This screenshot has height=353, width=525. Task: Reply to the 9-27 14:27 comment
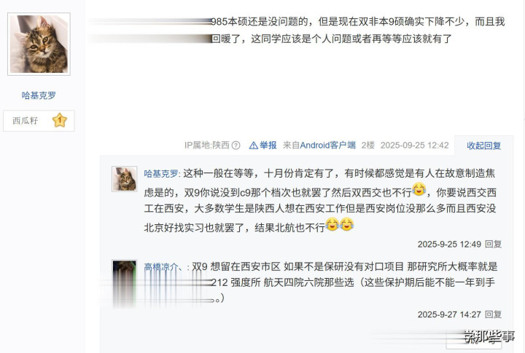[x=493, y=314]
